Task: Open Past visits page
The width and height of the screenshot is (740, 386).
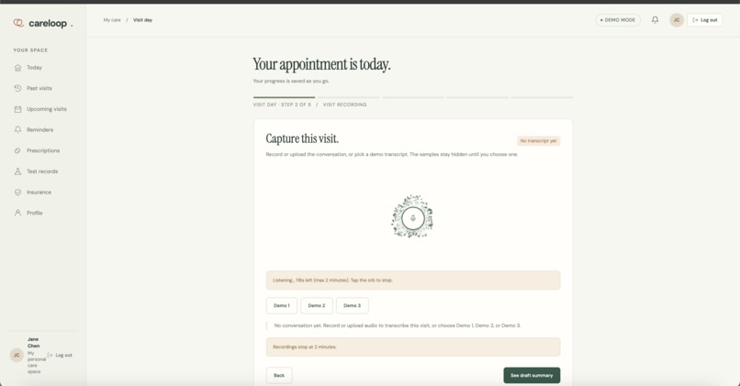Action: [x=39, y=88]
